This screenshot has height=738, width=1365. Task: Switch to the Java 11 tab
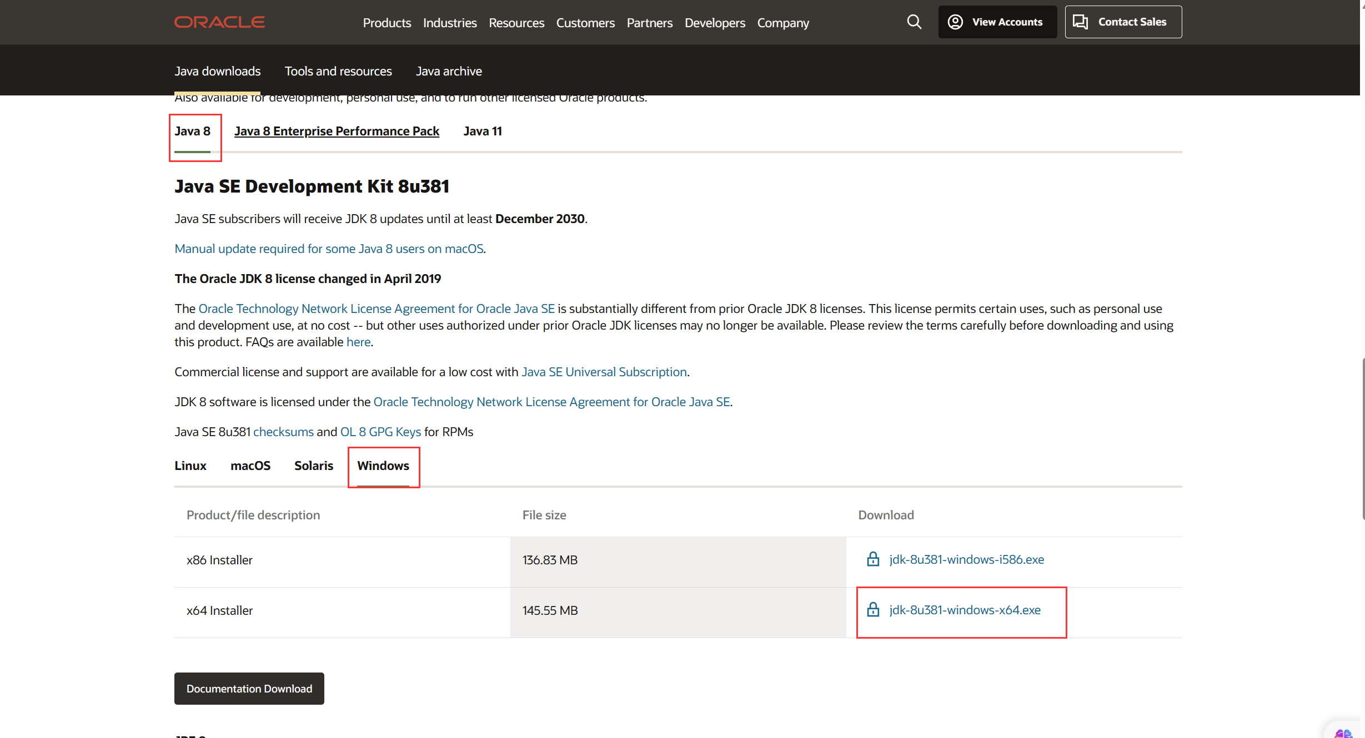click(482, 131)
